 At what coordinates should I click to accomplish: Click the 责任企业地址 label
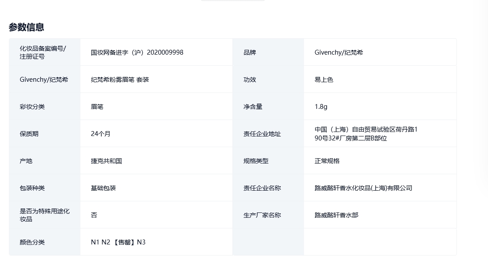coord(262,134)
